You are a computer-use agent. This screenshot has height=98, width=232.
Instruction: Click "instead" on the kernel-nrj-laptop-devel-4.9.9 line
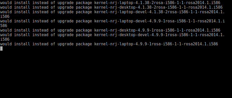point(40,21)
